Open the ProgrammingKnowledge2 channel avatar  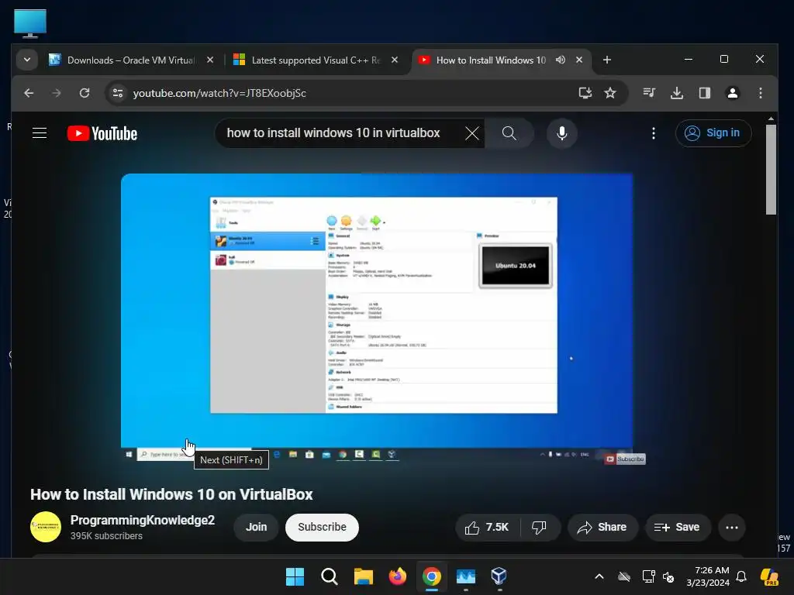pos(46,527)
